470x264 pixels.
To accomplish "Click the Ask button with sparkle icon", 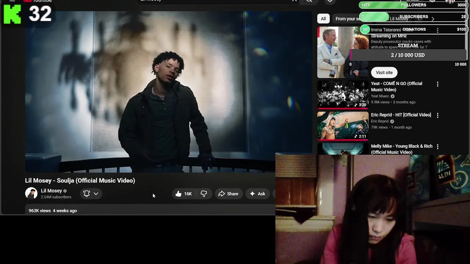I will point(257,194).
